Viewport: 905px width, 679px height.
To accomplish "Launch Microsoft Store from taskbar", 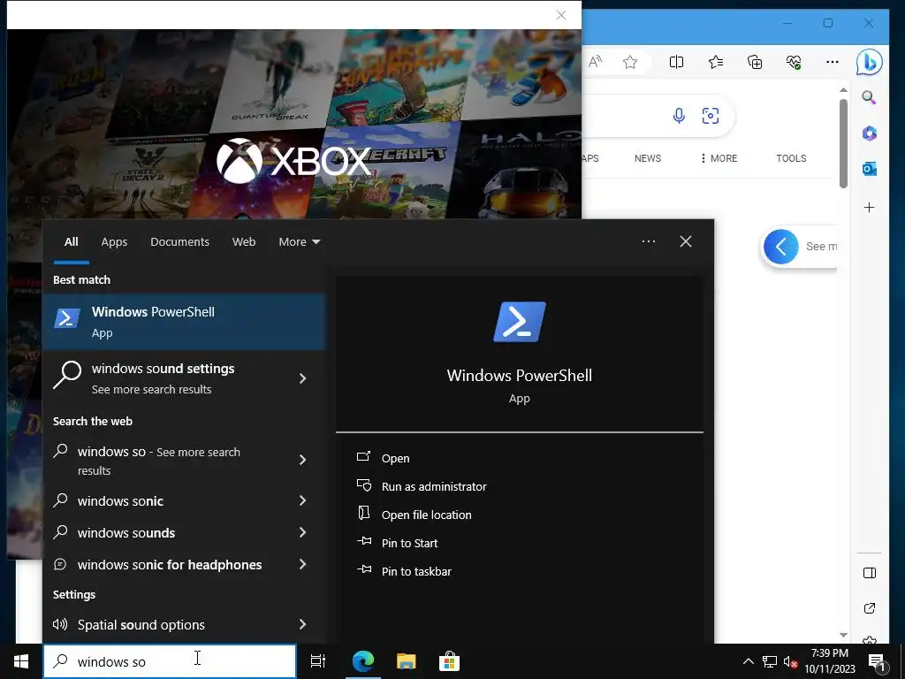I will [449, 661].
